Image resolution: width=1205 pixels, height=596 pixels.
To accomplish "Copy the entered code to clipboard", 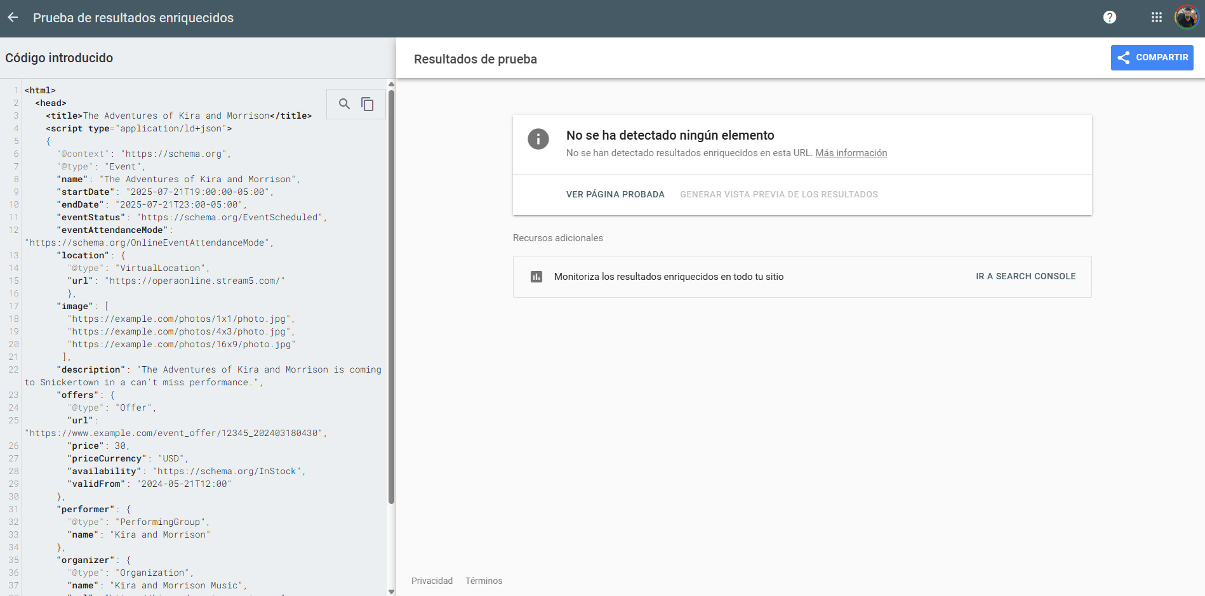I will pos(368,104).
